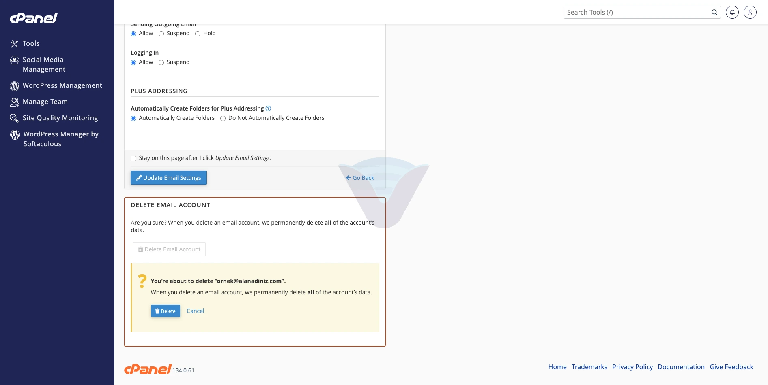Viewport: 768px width, 385px height.
Task: Open the Social Media Management icon
Action: (15, 60)
